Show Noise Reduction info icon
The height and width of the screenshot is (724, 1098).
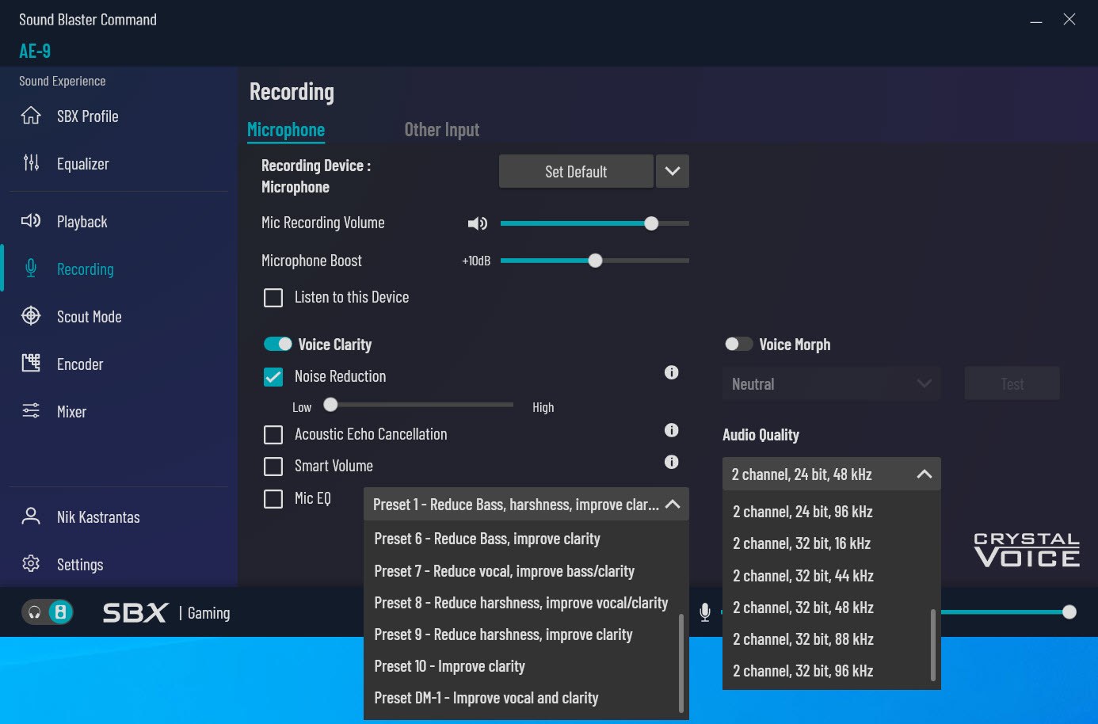coord(671,372)
